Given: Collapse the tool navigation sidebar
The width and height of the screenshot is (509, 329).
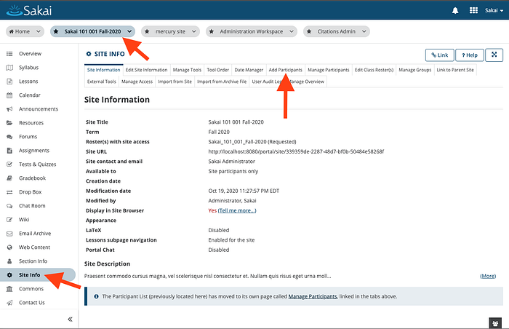Looking at the screenshot, I should click(70, 320).
